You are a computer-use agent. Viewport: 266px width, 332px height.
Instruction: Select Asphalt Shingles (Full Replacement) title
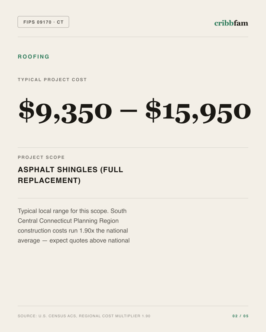(71, 175)
